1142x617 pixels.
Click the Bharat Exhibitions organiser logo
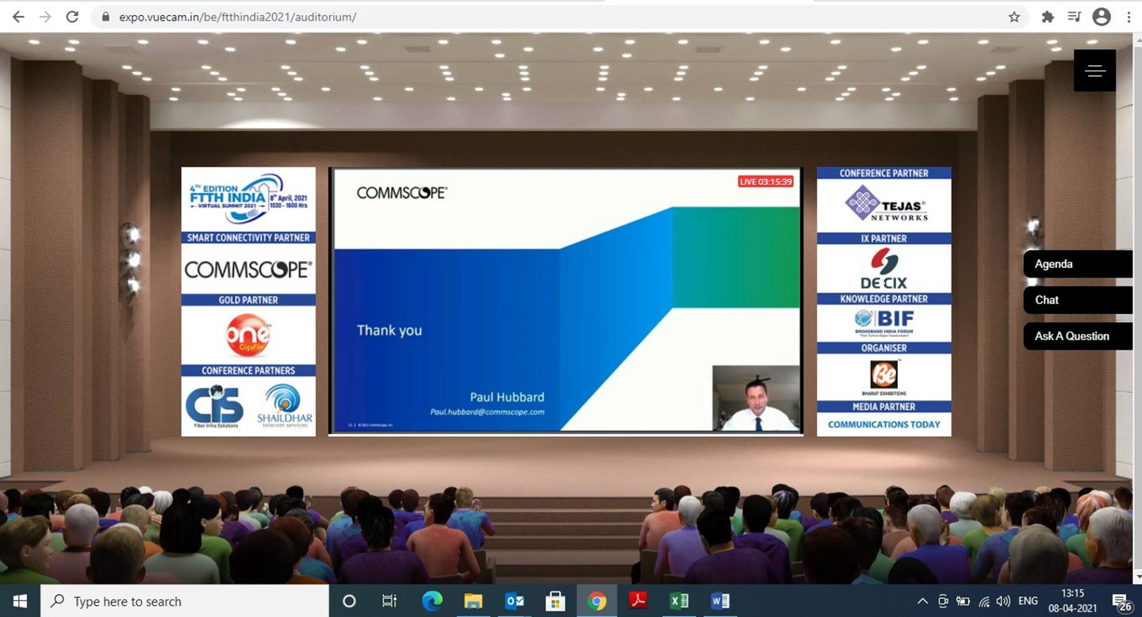(884, 377)
